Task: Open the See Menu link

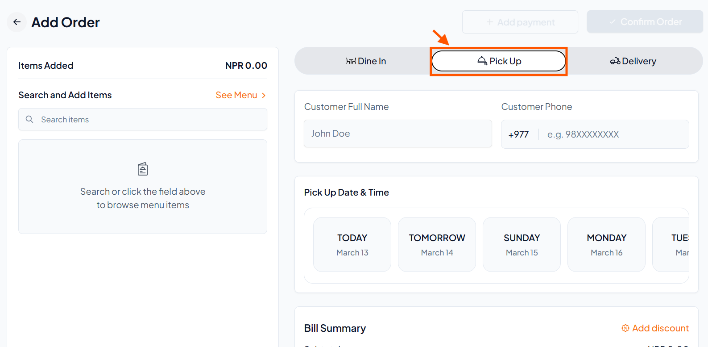Action: coord(236,95)
